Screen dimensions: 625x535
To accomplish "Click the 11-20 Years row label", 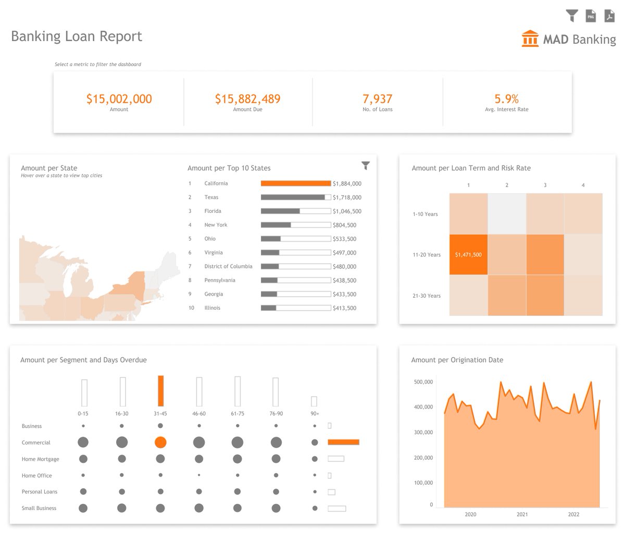I will coord(427,255).
